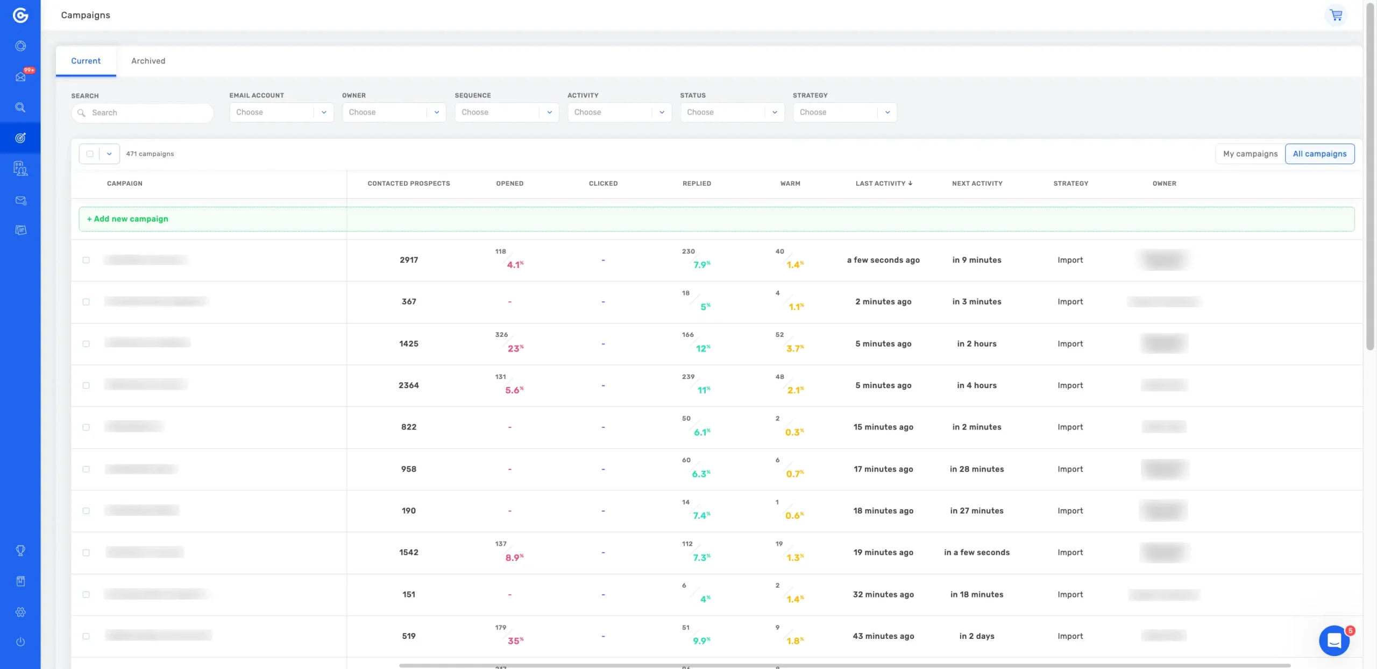
Task: Open the chat support bubble
Action: tap(1334, 640)
